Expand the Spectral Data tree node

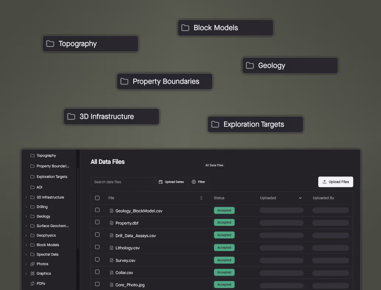pyautogui.click(x=26, y=254)
